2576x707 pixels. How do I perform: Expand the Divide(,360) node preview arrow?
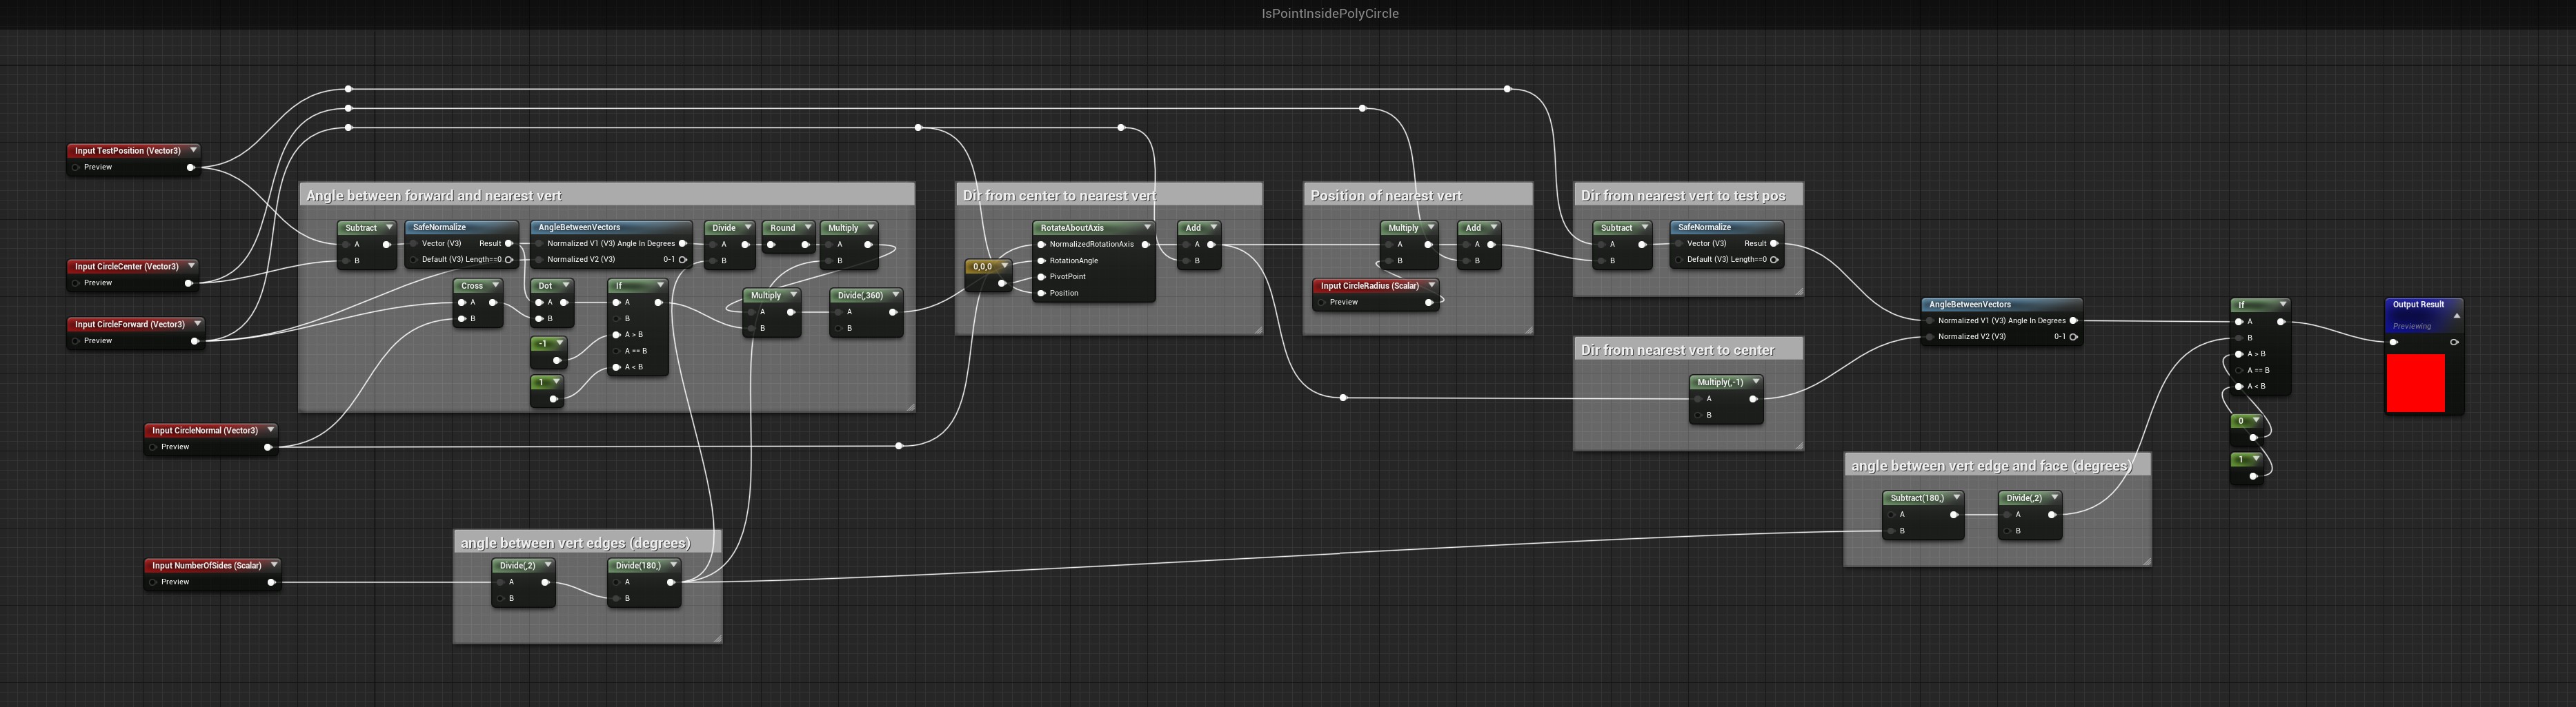pyautogui.click(x=895, y=296)
